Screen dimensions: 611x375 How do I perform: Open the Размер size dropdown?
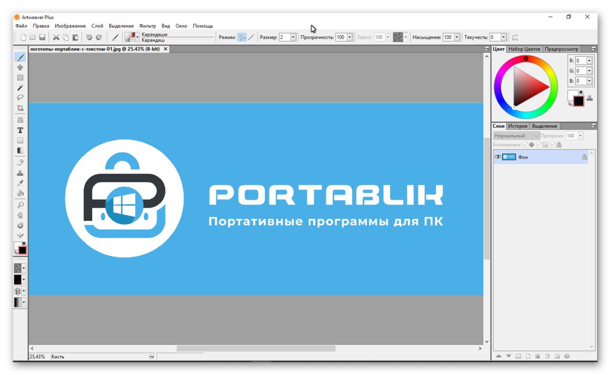(293, 37)
